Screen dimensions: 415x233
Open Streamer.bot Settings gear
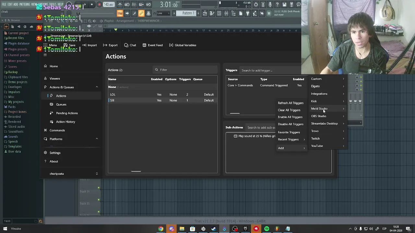[x=45, y=153]
